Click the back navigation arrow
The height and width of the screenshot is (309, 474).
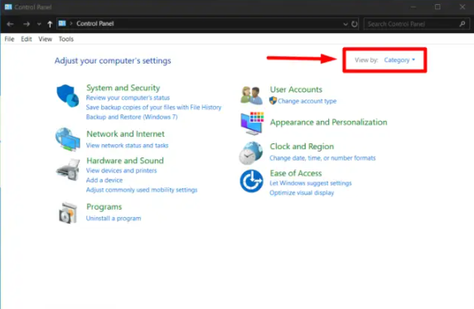[10, 24]
